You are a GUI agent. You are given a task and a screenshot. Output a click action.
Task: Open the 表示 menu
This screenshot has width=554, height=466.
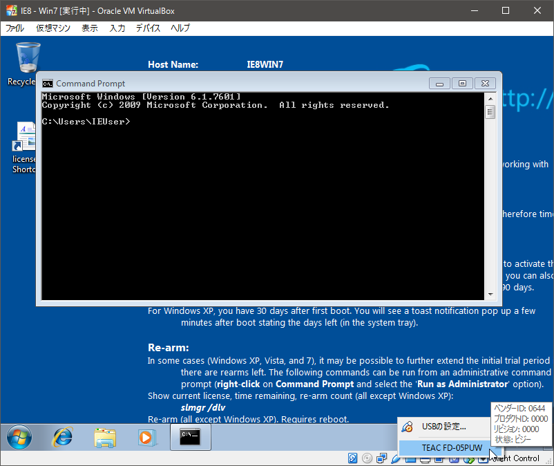tap(90, 28)
